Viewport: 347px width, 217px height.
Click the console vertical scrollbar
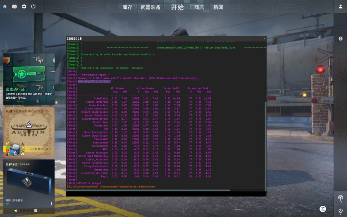coord(265,146)
